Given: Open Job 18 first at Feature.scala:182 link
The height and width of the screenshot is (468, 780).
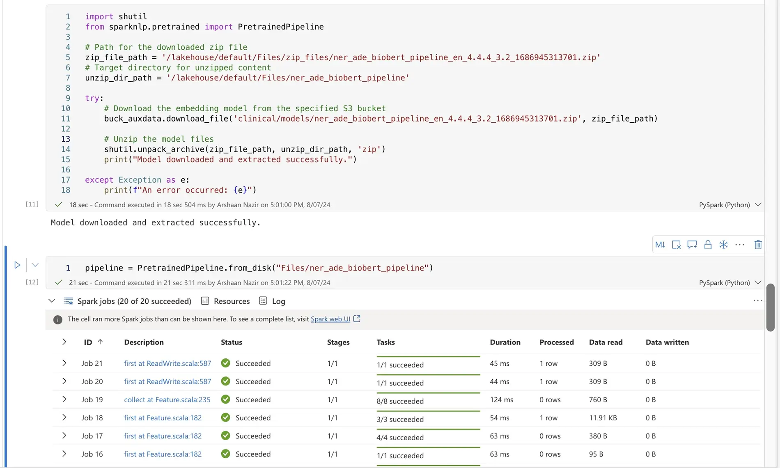Looking at the screenshot, I should pos(163,418).
